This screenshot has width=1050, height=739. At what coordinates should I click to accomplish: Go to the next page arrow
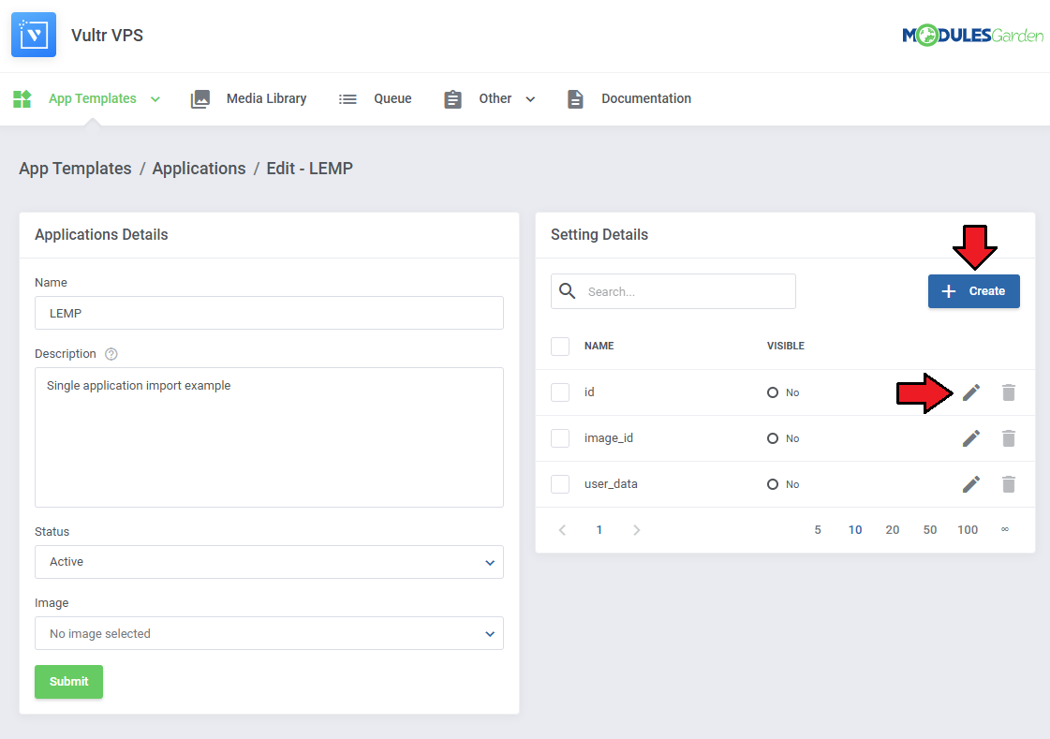pos(636,530)
